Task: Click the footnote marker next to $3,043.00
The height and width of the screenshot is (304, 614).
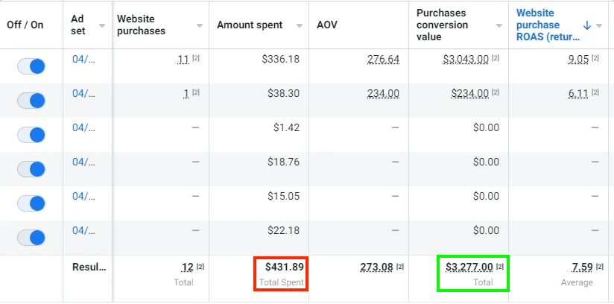Action: pos(496,58)
